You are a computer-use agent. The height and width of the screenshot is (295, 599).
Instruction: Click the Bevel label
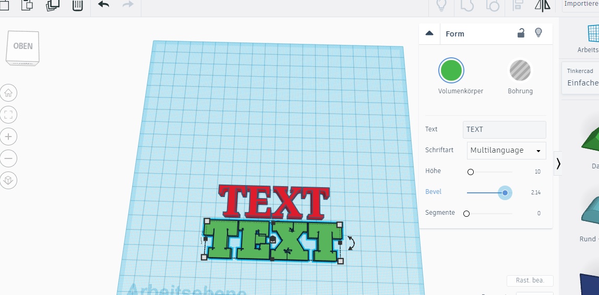[433, 192]
